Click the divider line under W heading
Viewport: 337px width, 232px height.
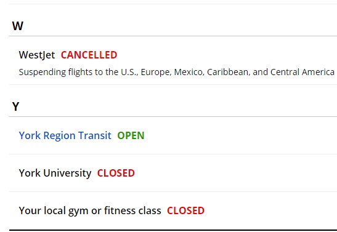click(x=173, y=36)
